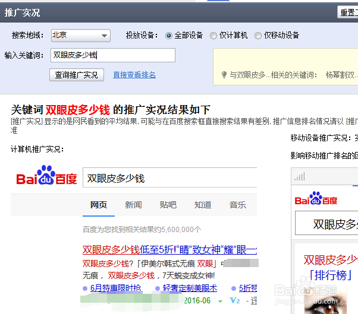Open the mobile ad title 双眼皮多少
The image size is (358, 314).
coord(331,260)
